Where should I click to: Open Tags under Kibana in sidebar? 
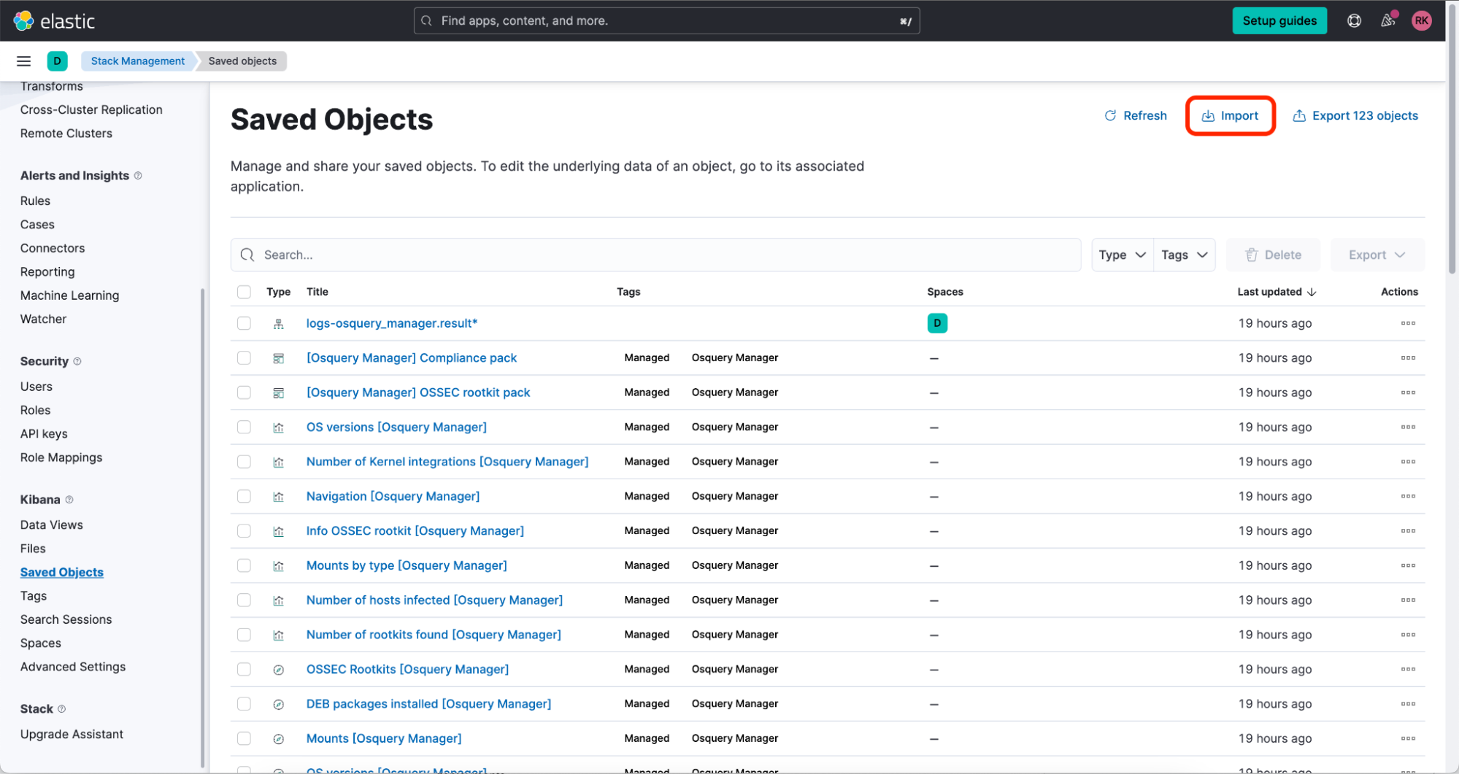pos(34,596)
